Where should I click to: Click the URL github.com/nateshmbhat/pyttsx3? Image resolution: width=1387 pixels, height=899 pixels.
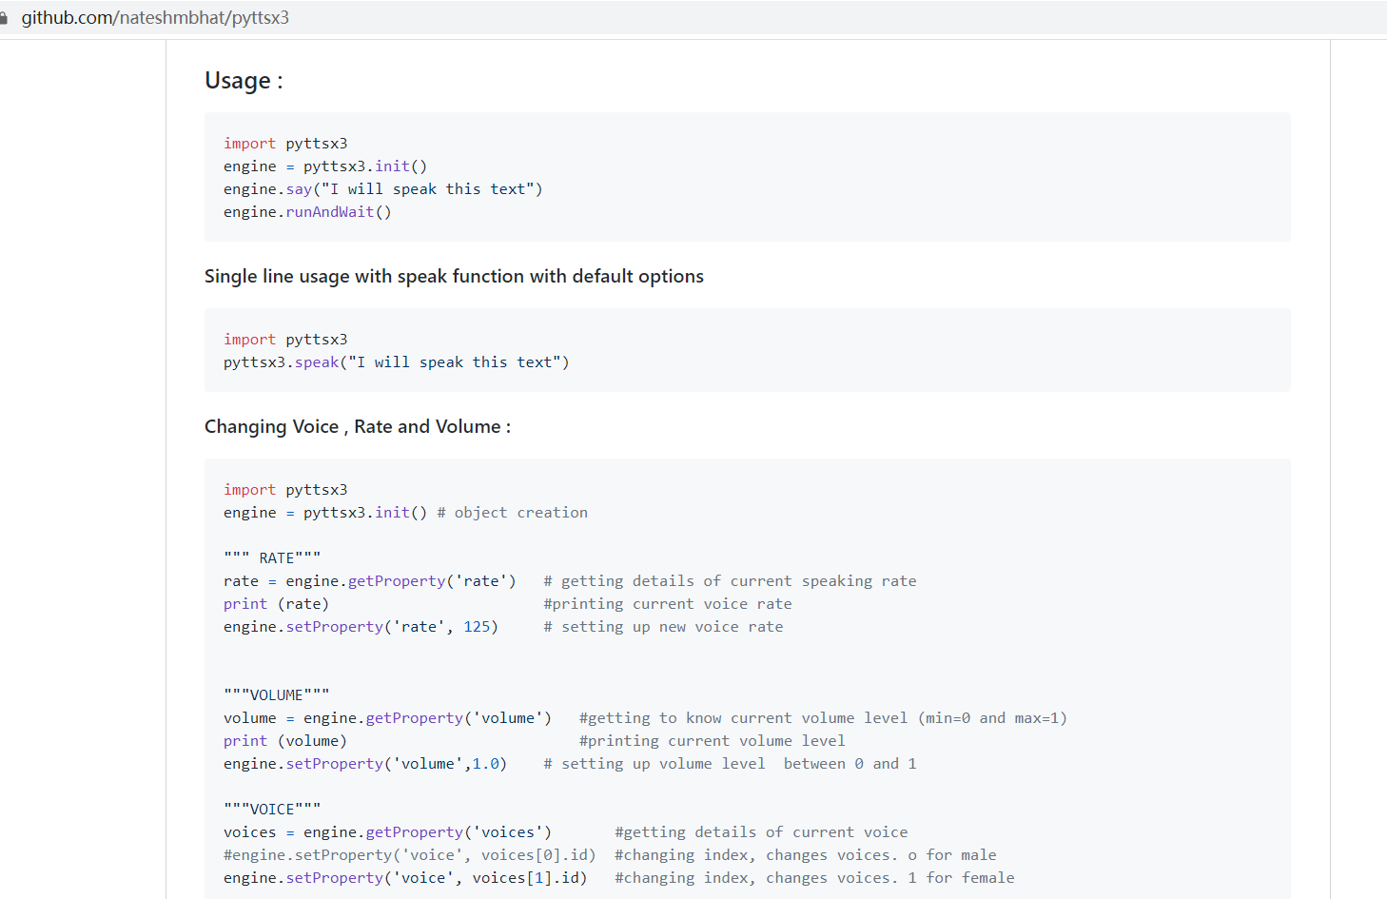[x=155, y=18]
